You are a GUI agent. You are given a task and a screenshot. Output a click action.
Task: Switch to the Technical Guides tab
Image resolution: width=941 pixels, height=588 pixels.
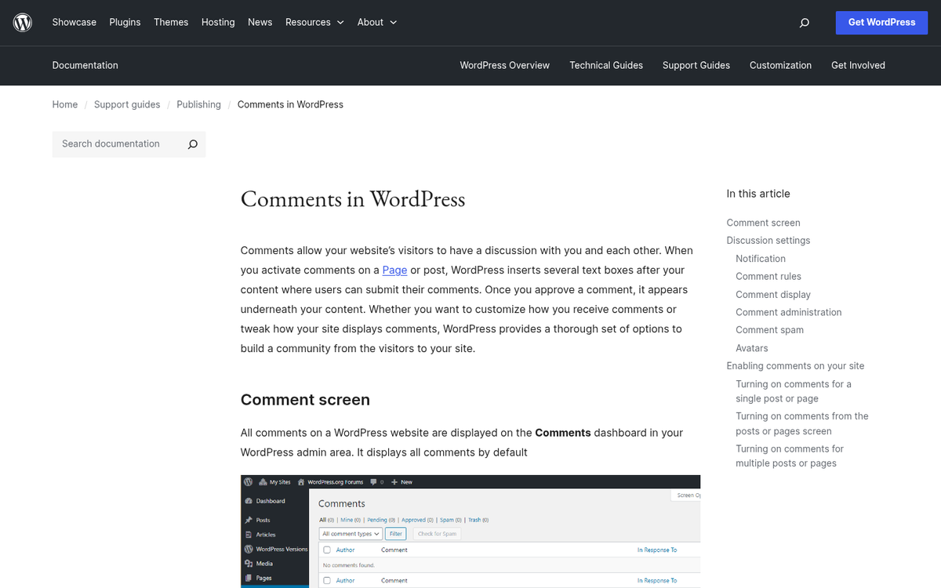point(606,66)
